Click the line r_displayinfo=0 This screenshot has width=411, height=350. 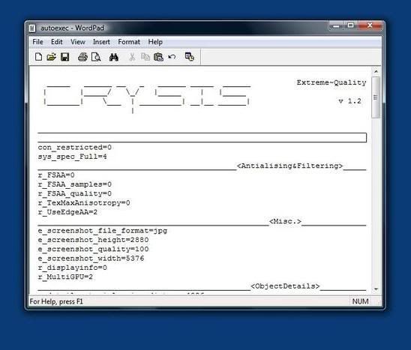[x=72, y=268]
